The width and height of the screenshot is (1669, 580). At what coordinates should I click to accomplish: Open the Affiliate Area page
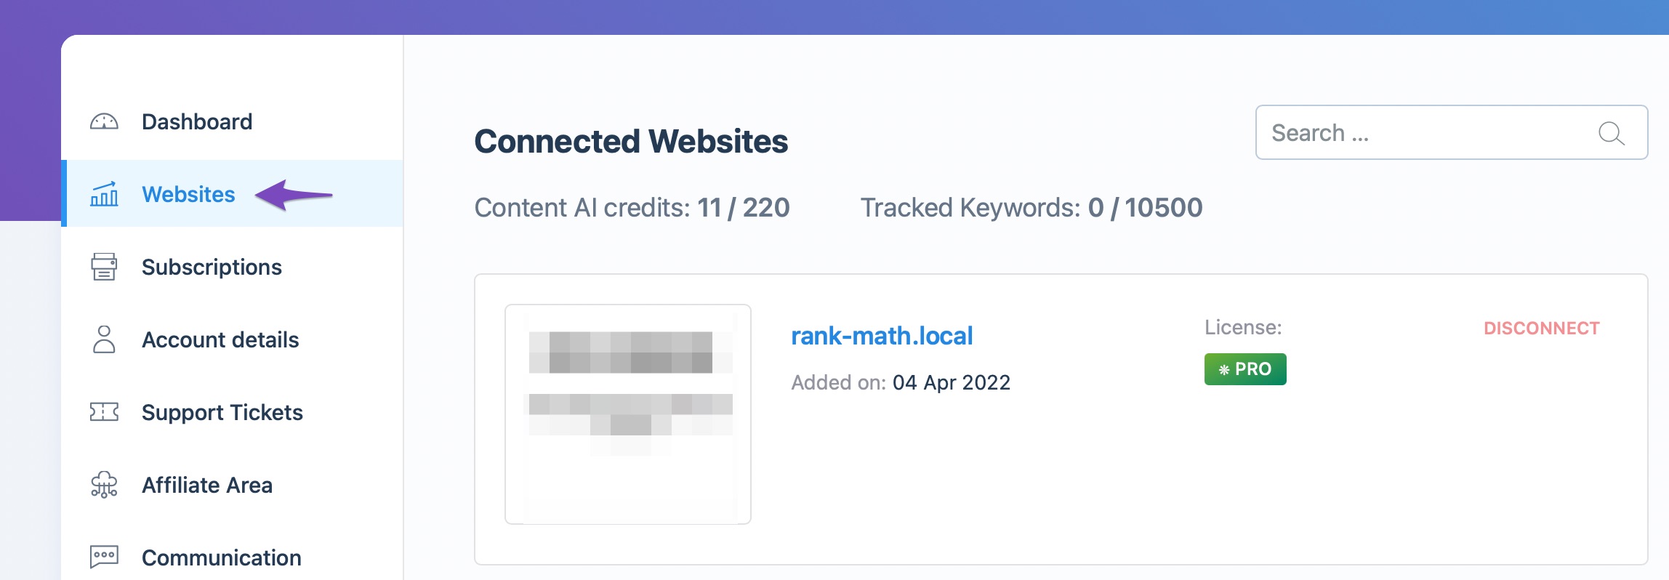tap(208, 485)
